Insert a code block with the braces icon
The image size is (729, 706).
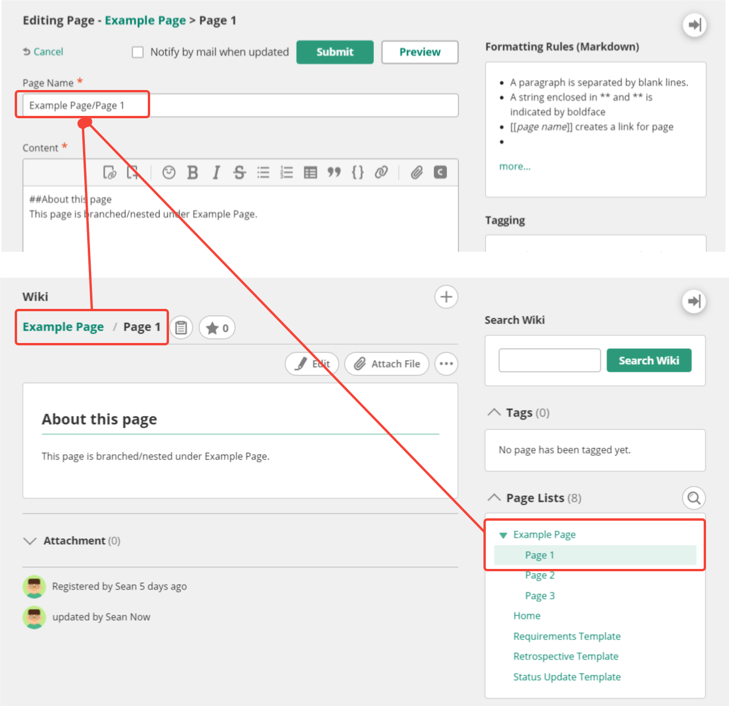[357, 172]
